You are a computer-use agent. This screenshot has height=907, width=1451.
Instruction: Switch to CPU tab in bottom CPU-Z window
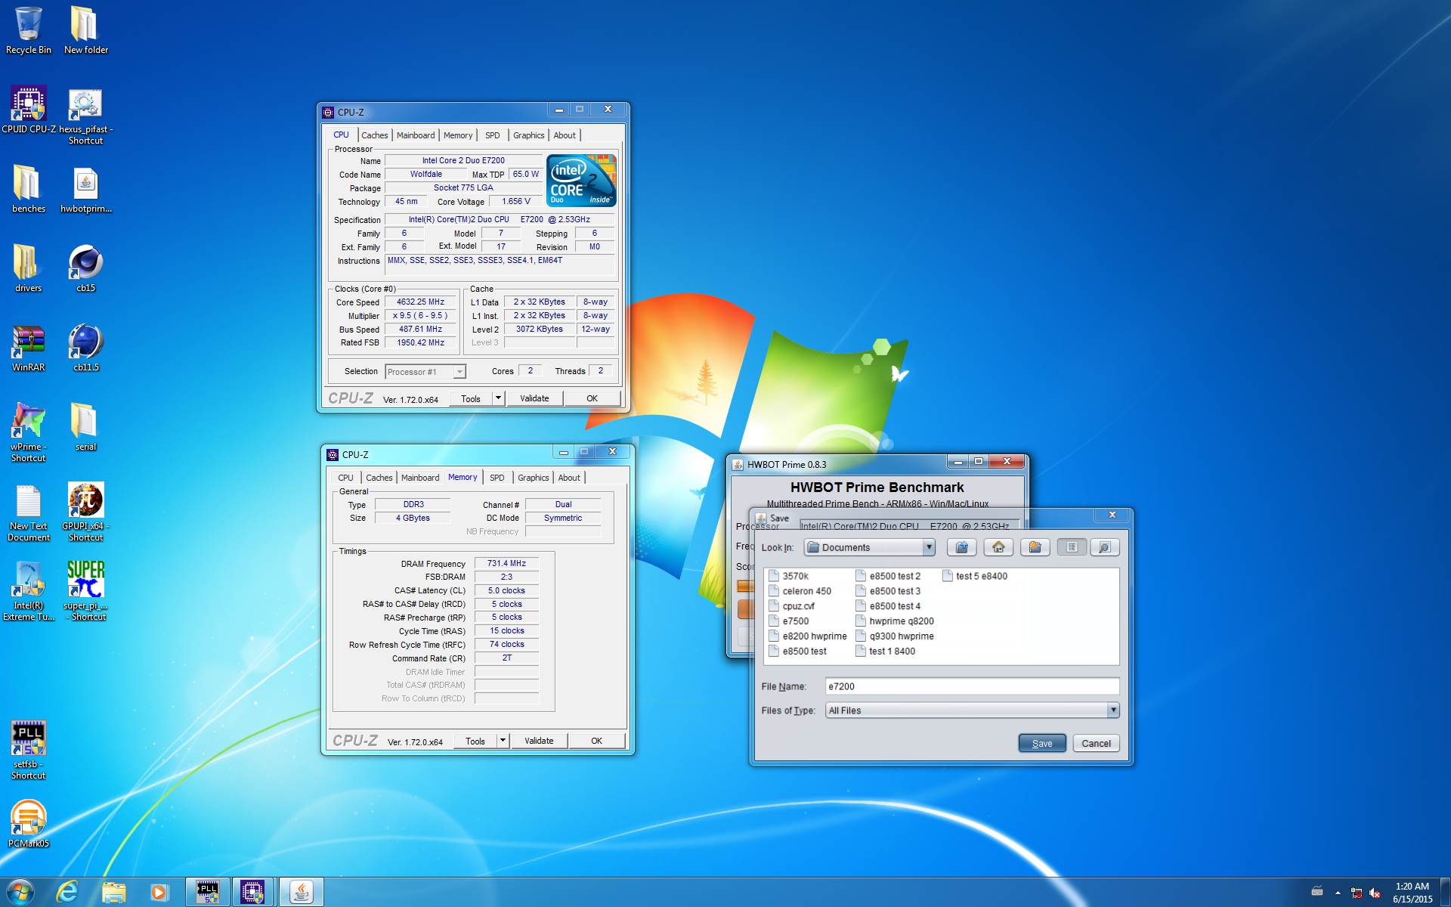345,478
